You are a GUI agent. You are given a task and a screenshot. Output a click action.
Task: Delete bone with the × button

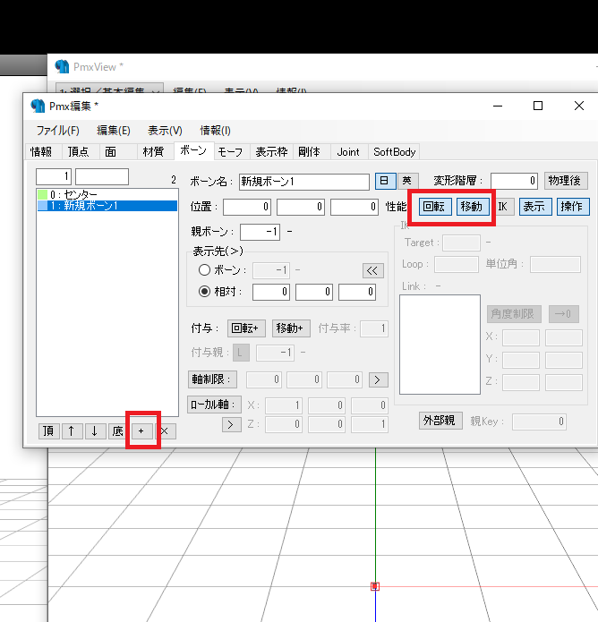165,431
